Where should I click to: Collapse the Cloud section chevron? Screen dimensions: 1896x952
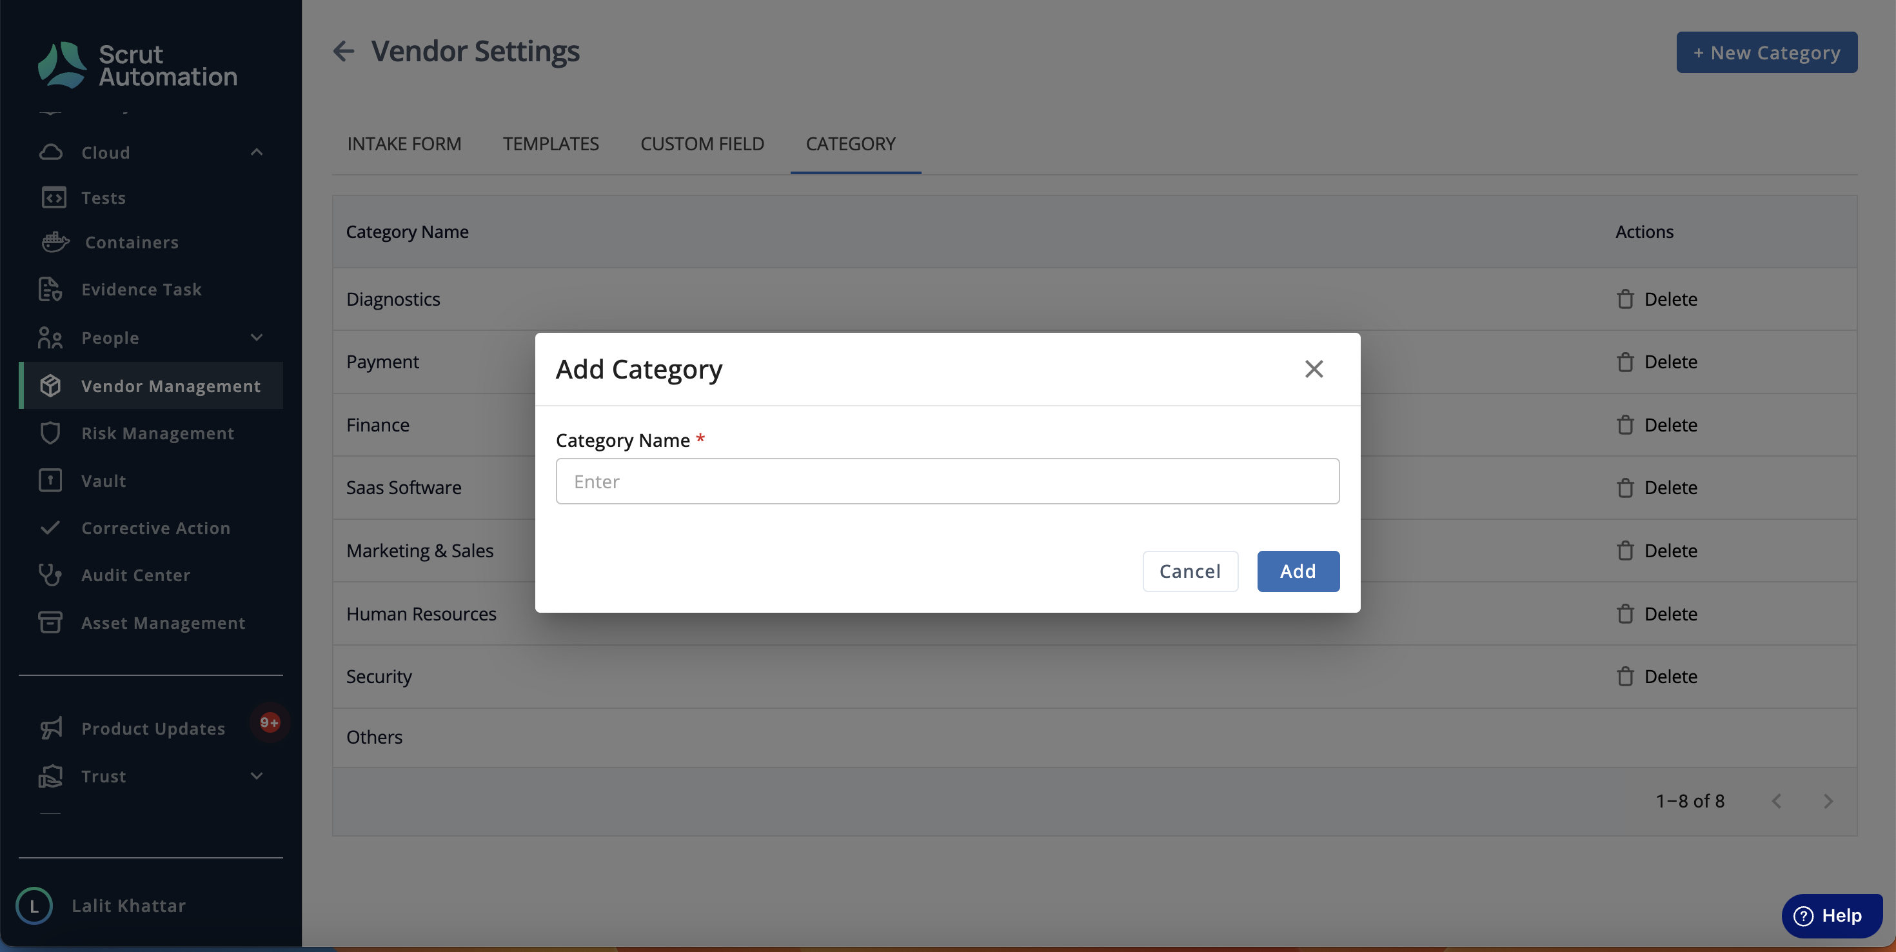click(257, 152)
